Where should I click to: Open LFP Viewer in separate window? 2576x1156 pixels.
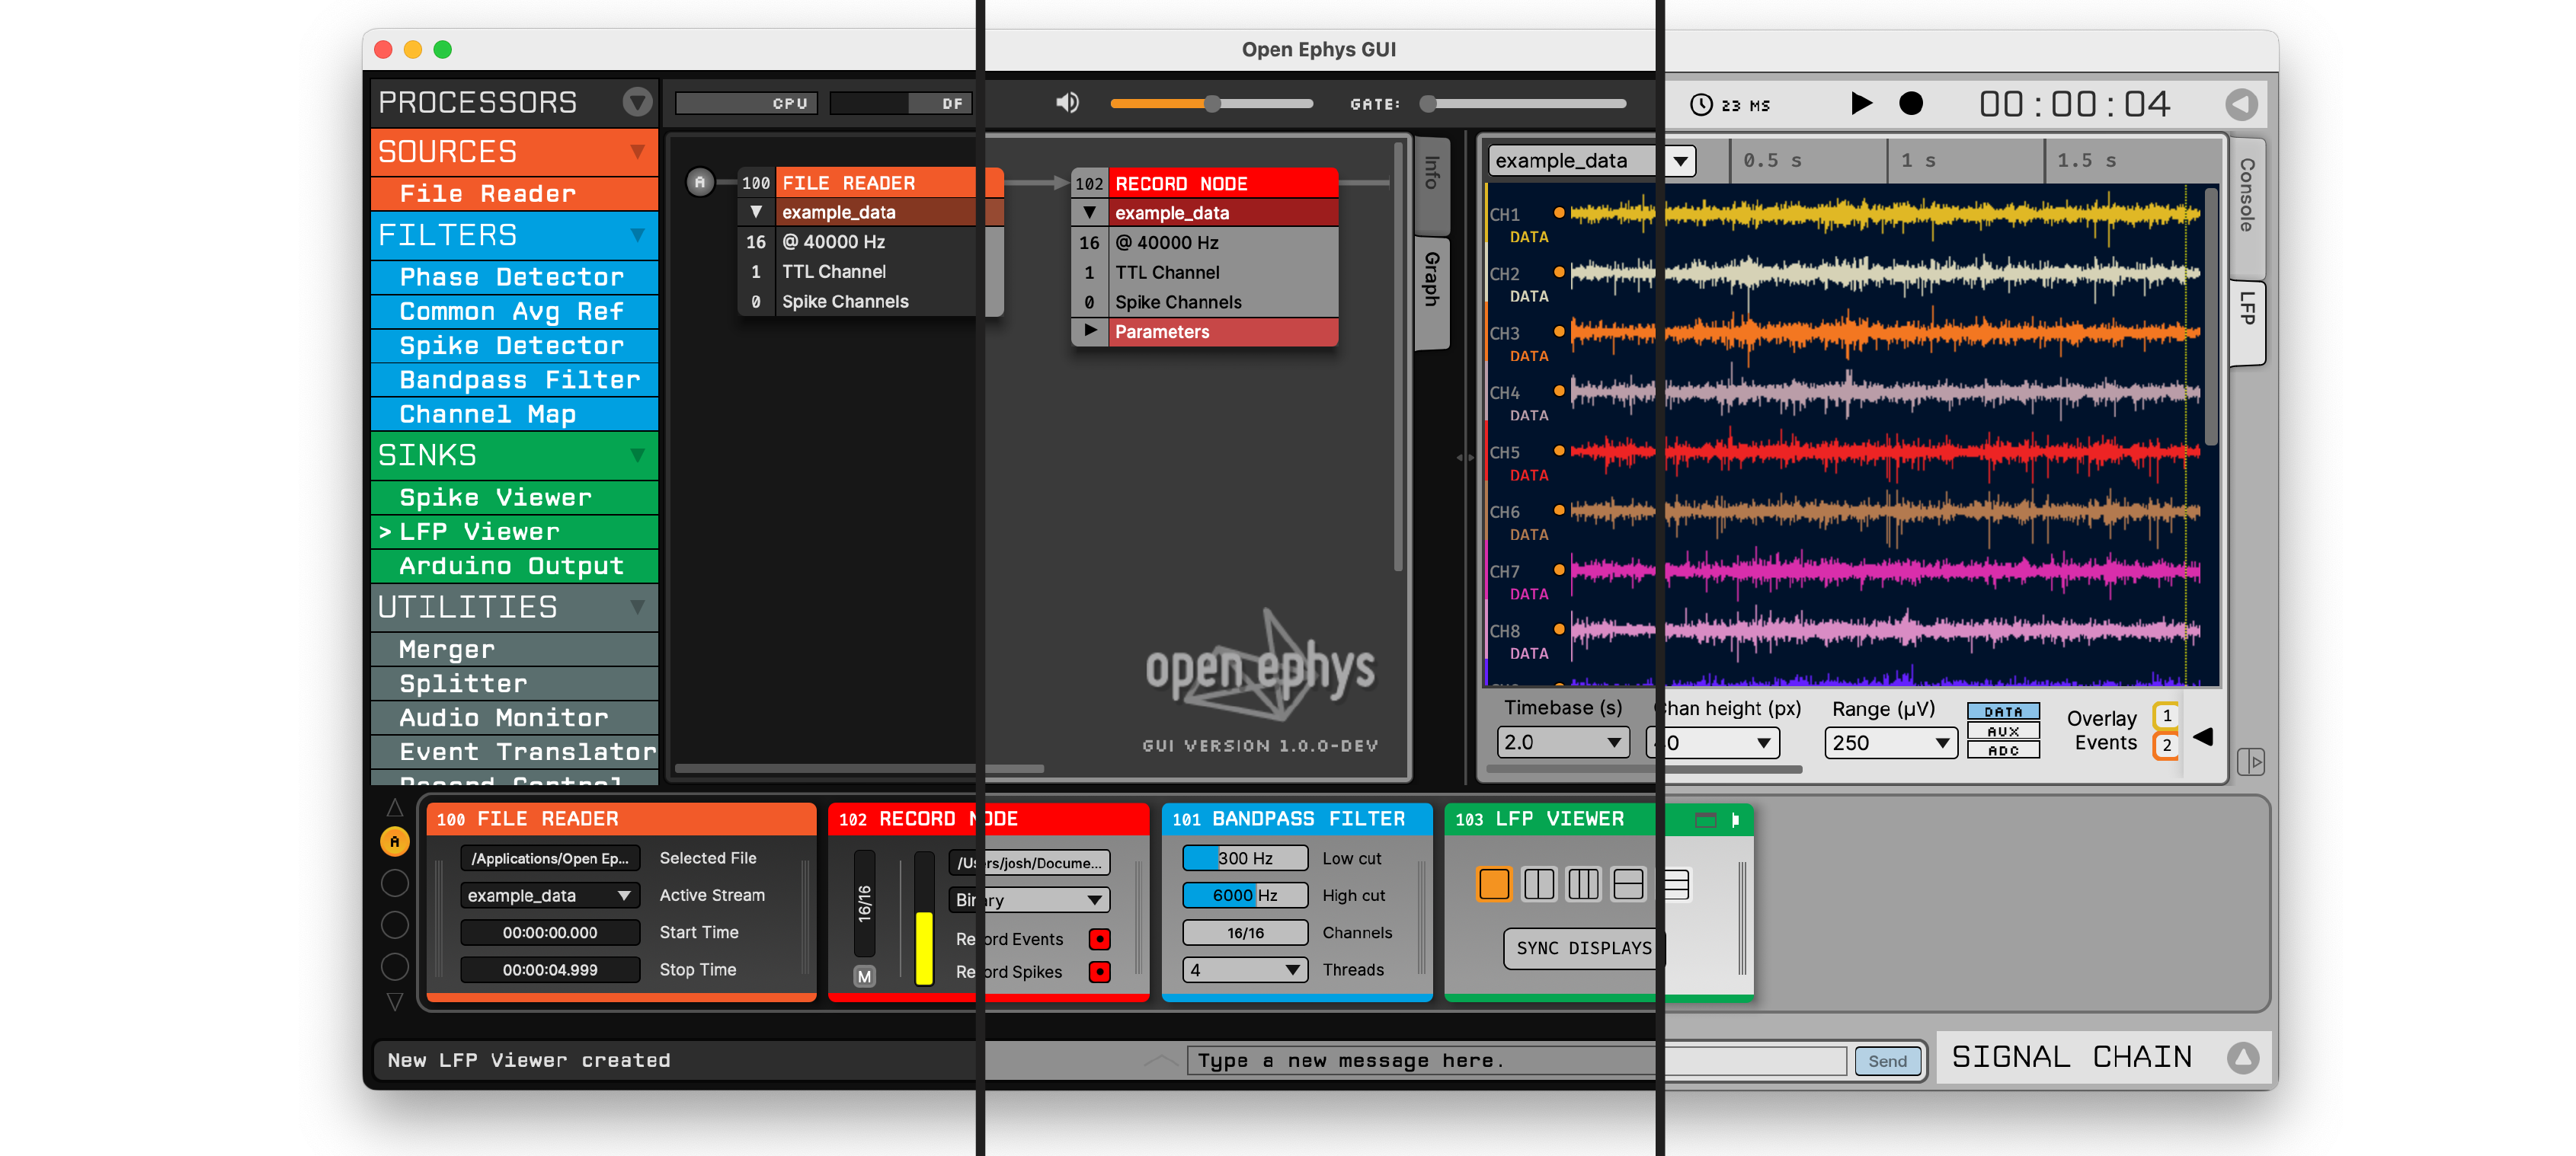1706,820
